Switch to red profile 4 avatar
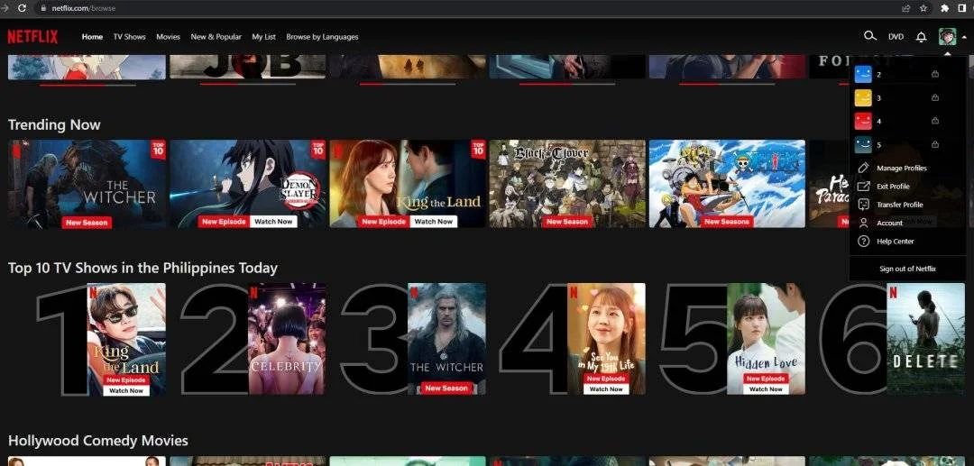Image resolution: width=974 pixels, height=466 pixels. pos(863,121)
